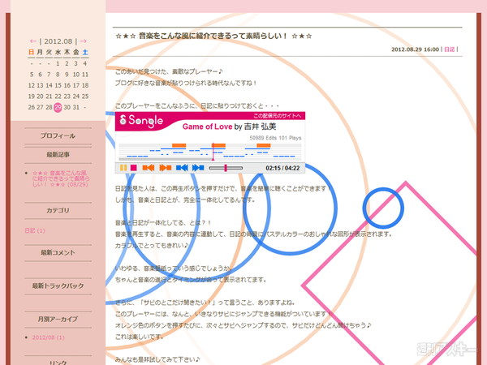Adjust the Songle player volume slider
Viewport: 487px width, 365px height.
(226, 168)
